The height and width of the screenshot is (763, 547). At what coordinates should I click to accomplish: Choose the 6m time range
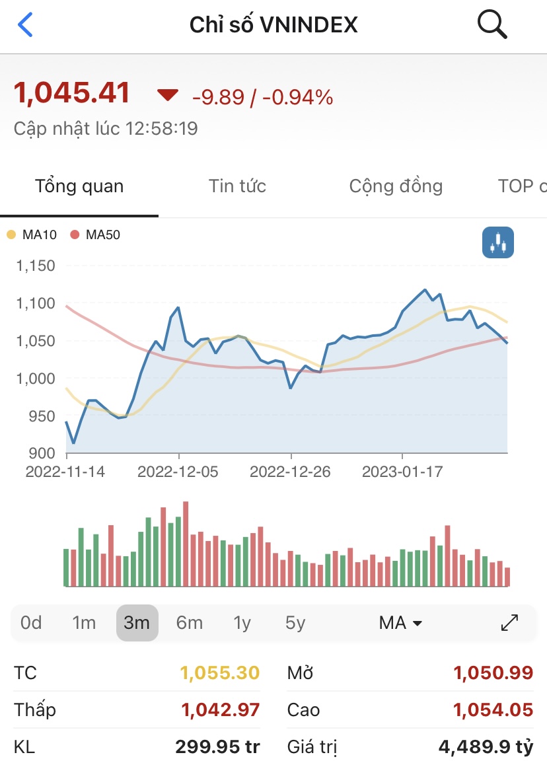point(189,622)
